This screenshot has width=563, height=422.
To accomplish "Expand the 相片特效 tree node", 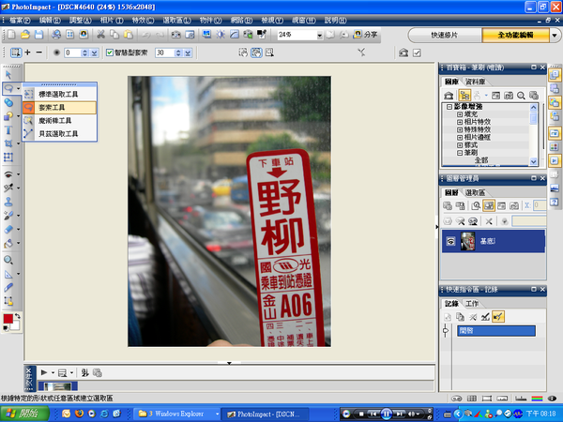I will (x=460, y=122).
